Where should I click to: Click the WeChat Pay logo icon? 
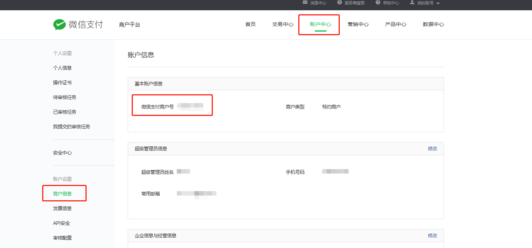coord(59,25)
